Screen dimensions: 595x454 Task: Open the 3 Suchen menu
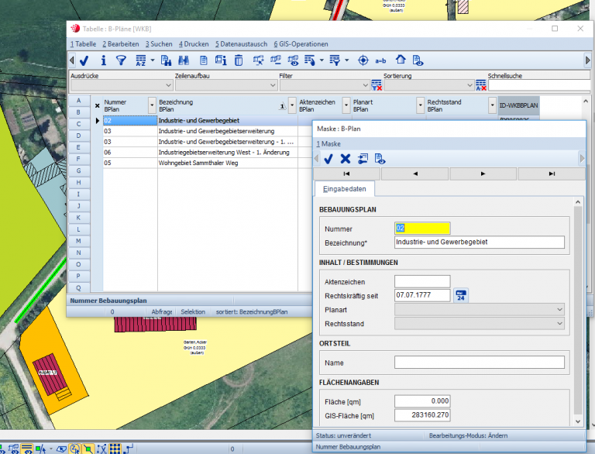click(159, 44)
